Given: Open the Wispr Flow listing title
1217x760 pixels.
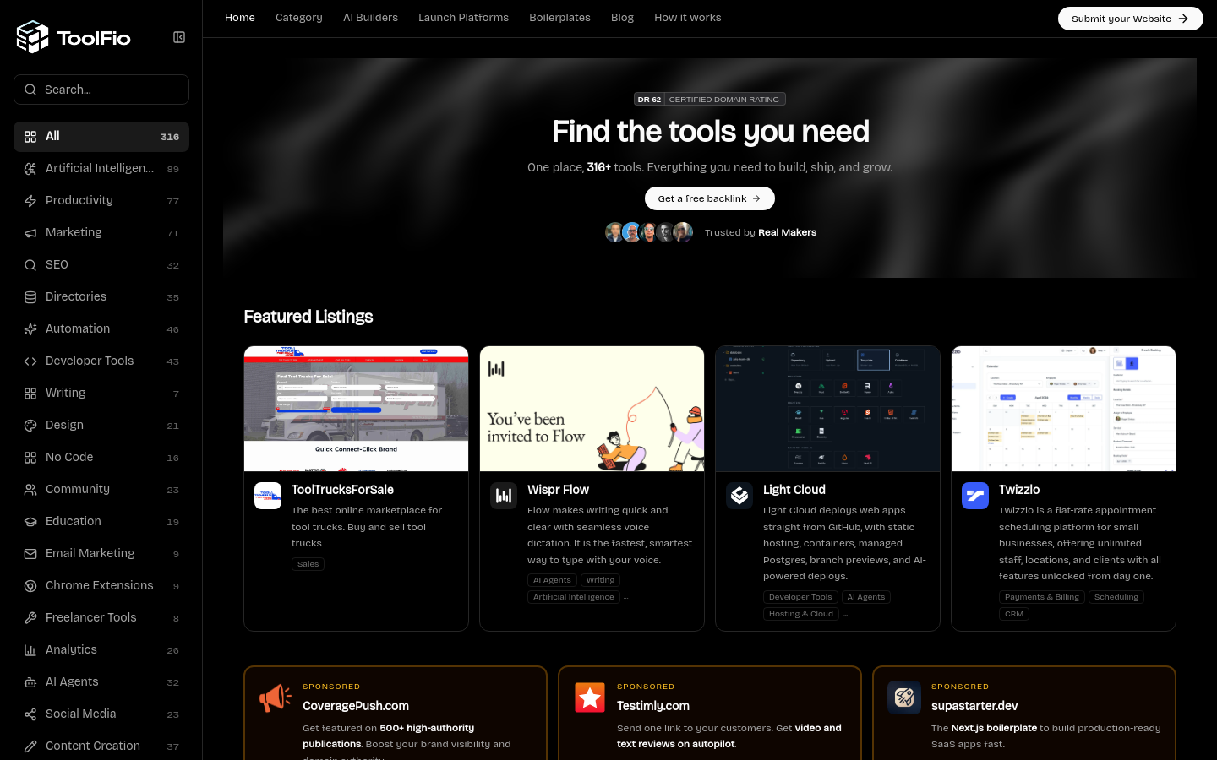Looking at the screenshot, I should 558,490.
